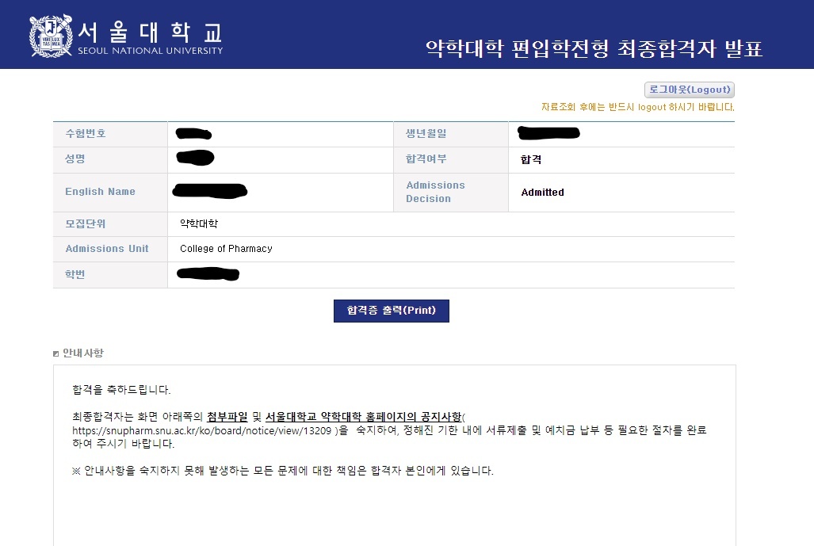Click the Admissions Unit label cell

pos(110,249)
